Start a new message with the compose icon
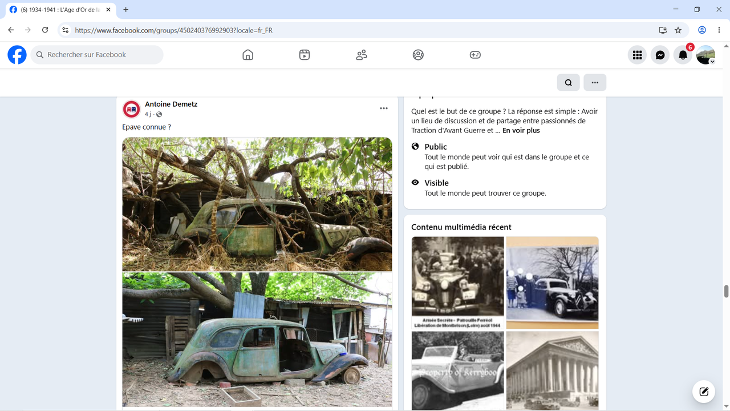 pyautogui.click(x=704, y=392)
